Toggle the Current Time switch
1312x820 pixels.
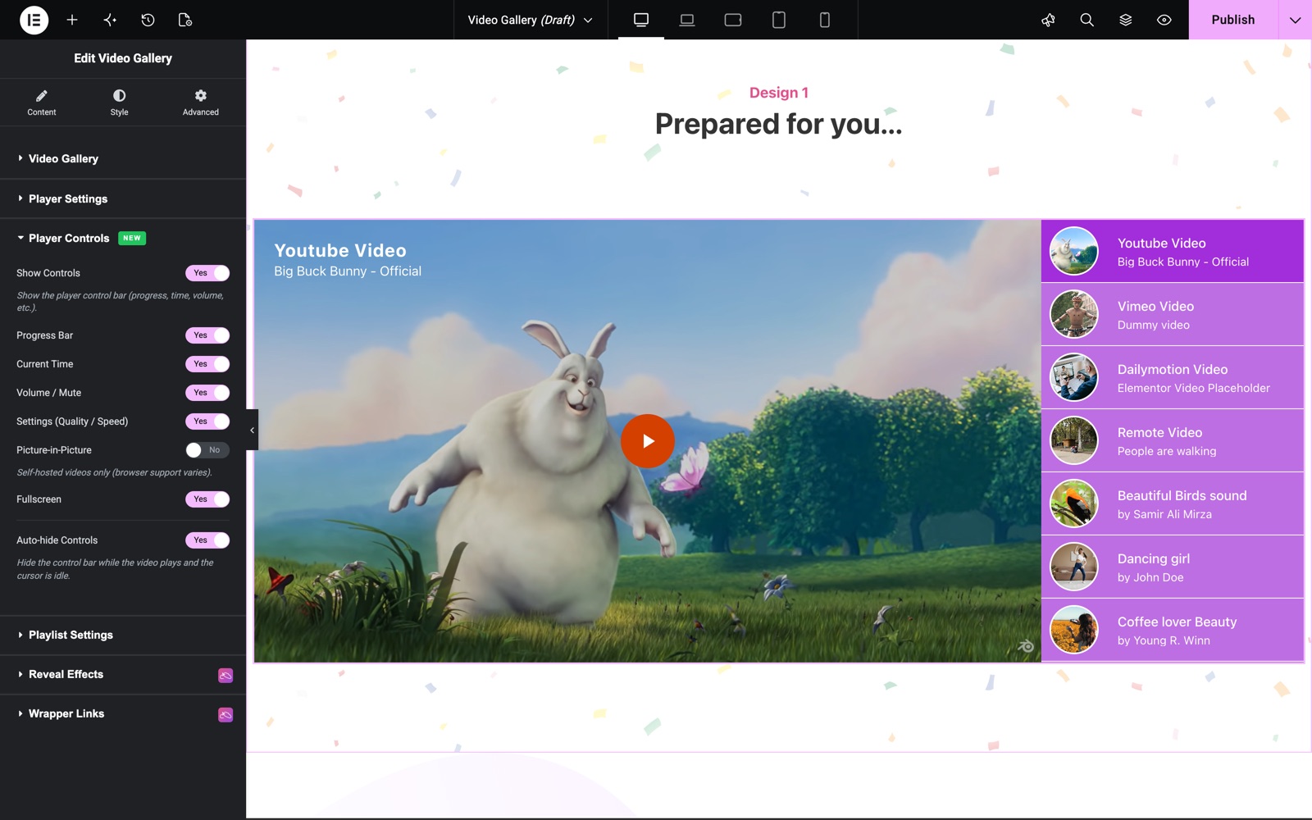(207, 364)
